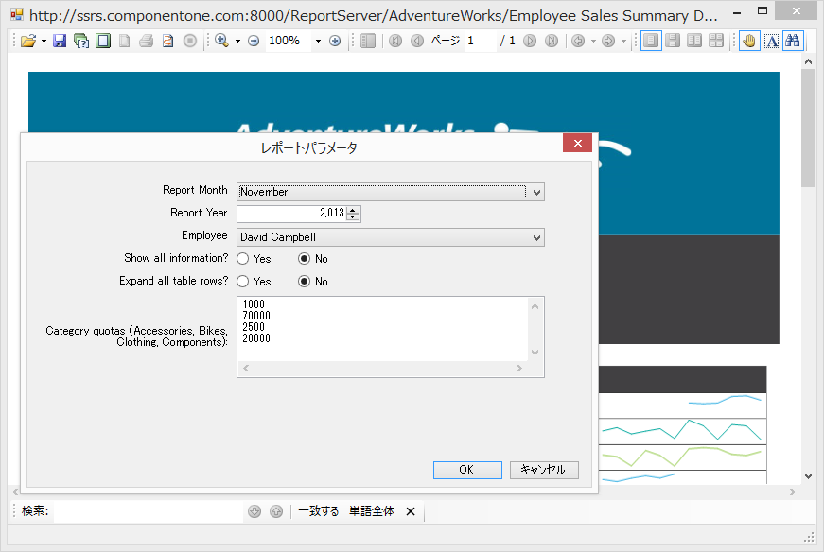
Task: Print the report with printer icon
Action: tap(146, 41)
